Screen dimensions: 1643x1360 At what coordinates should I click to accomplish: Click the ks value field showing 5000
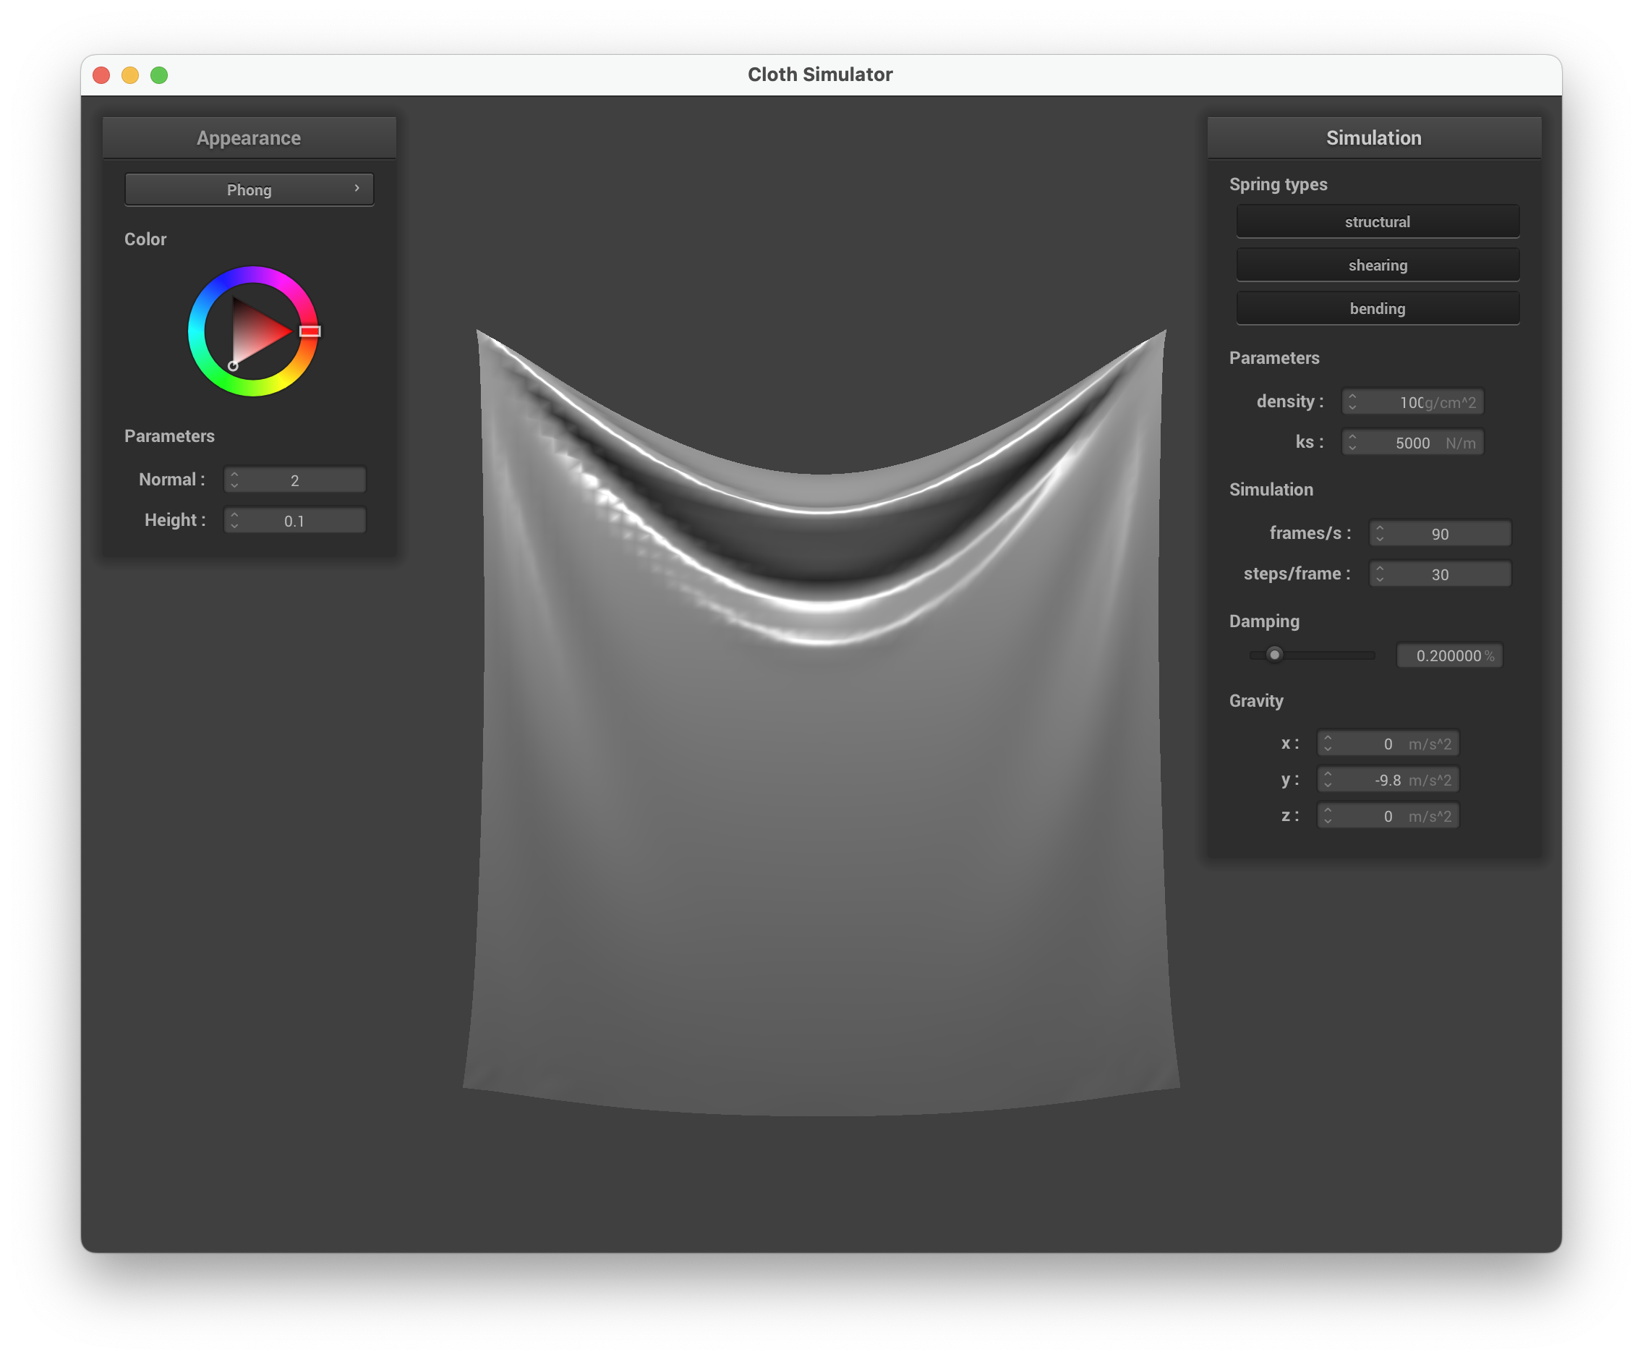tap(1412, 443)
